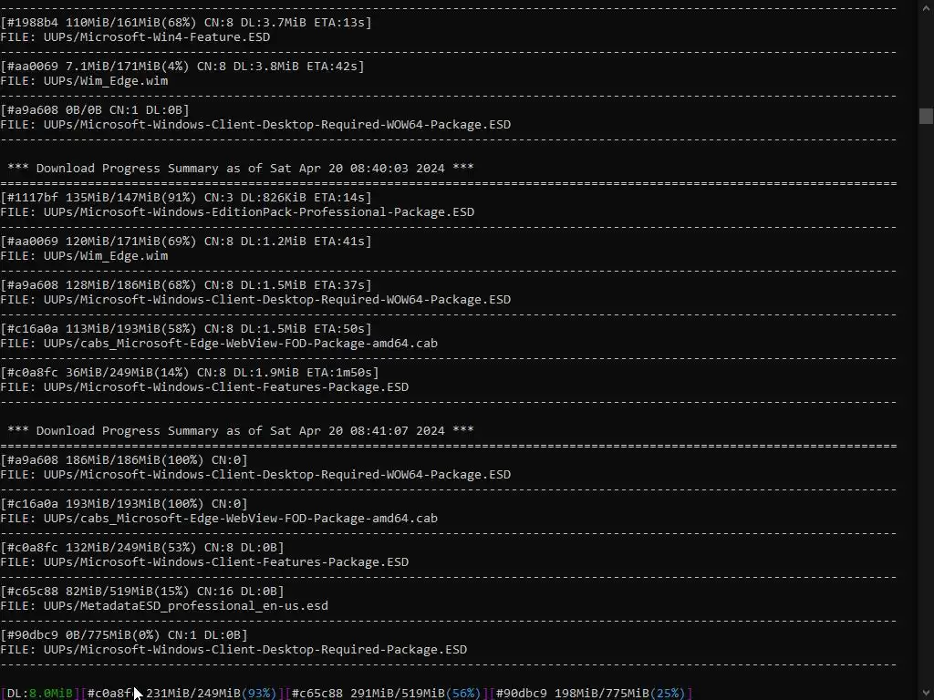
Task: Click Edge-WebView cab file line below the 58% entry
Action: point(219,344)
